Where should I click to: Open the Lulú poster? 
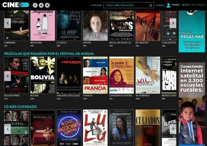pos(95,128)
